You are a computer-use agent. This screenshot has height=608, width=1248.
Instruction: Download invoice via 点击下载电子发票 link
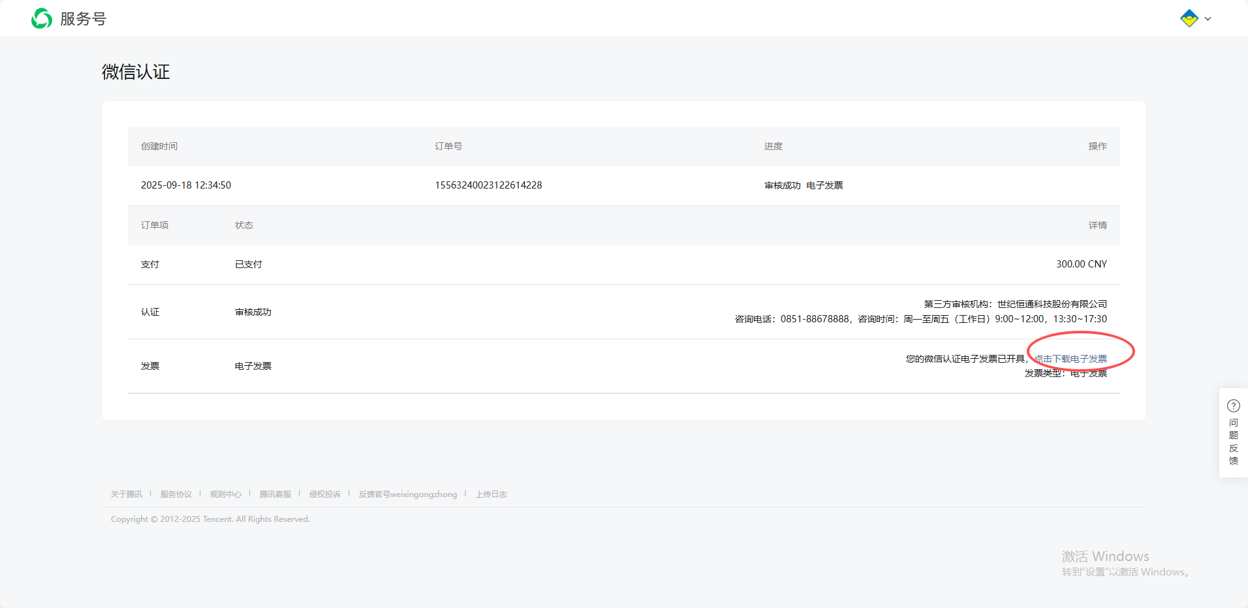tap(1070, 359)
